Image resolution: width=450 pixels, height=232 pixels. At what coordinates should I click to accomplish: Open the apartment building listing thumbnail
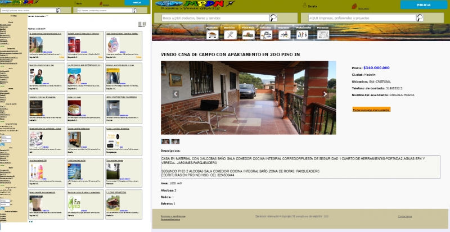[x=36, y=44]
